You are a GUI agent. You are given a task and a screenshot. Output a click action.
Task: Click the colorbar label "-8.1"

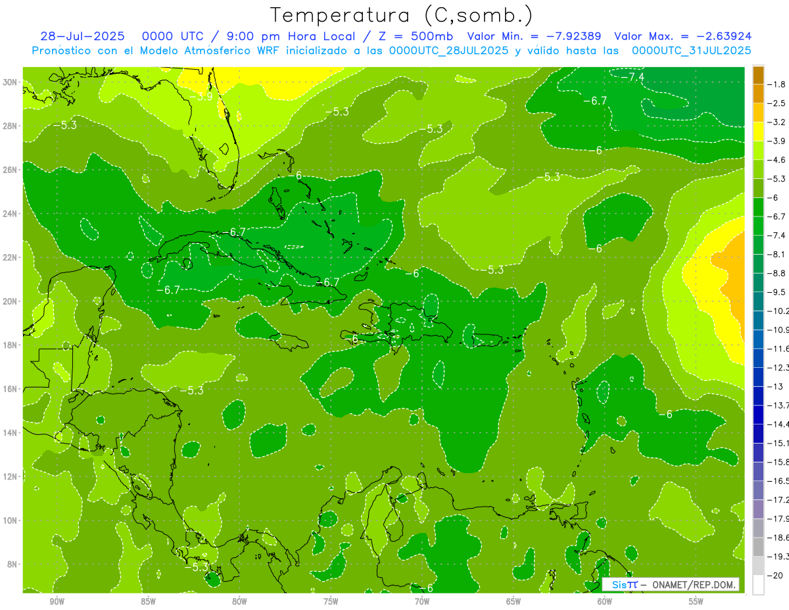(x=778, y=254)
